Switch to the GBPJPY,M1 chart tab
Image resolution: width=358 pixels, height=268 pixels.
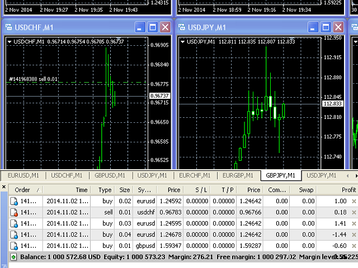(x=281, y=175)
